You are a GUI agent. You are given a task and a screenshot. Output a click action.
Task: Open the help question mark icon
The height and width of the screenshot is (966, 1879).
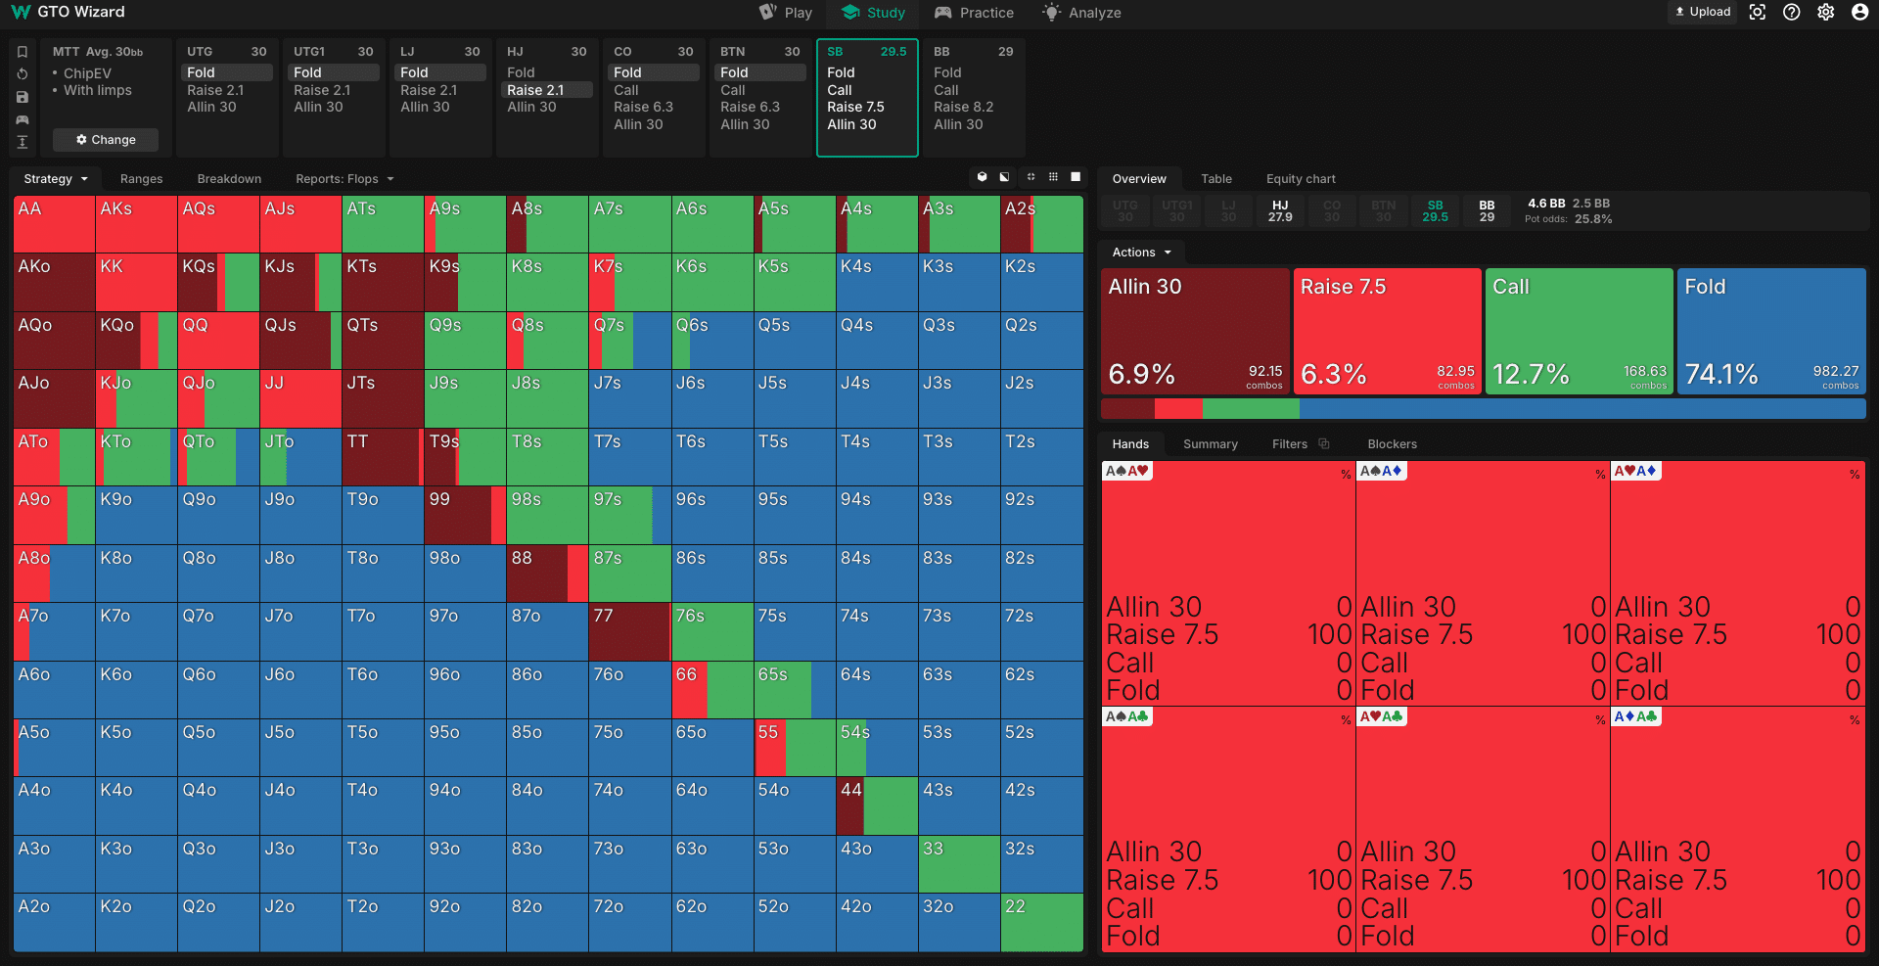[x=1791, y=13]
